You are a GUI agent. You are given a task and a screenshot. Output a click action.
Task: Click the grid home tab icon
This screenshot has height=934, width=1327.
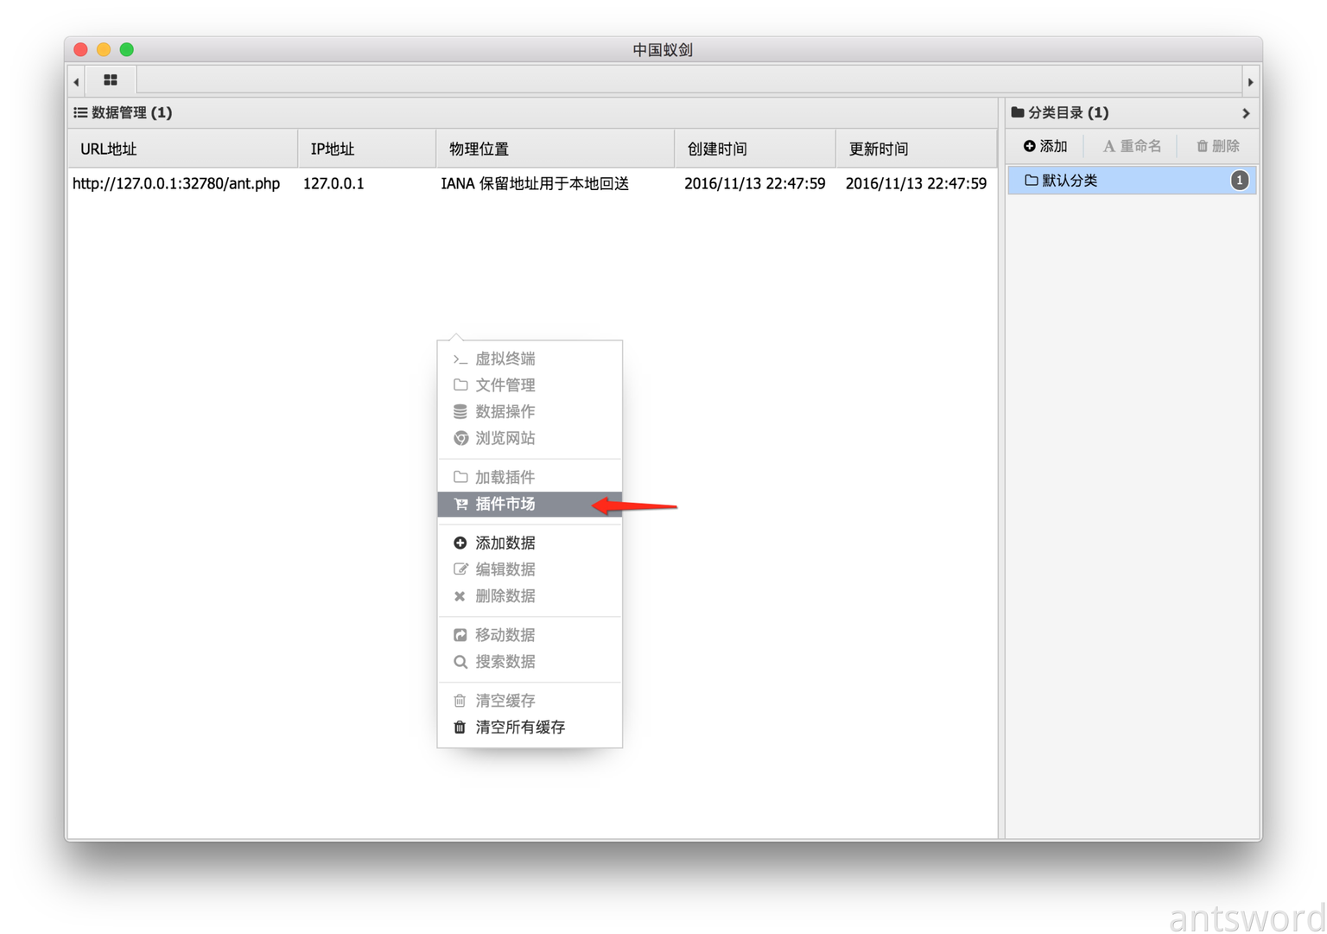tap(110, 80)
